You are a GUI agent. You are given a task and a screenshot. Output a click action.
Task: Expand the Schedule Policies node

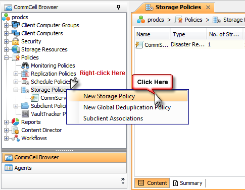[x=16, y=82]
